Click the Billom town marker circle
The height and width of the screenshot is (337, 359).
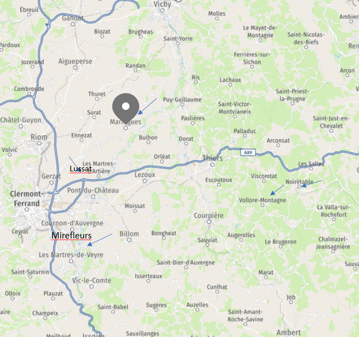coord(129,240)
